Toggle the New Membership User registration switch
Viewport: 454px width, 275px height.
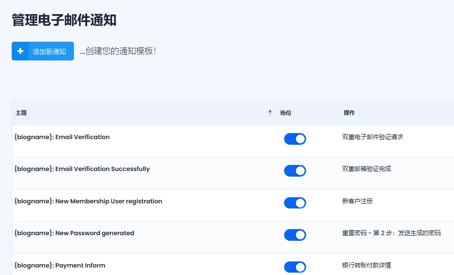295,202
